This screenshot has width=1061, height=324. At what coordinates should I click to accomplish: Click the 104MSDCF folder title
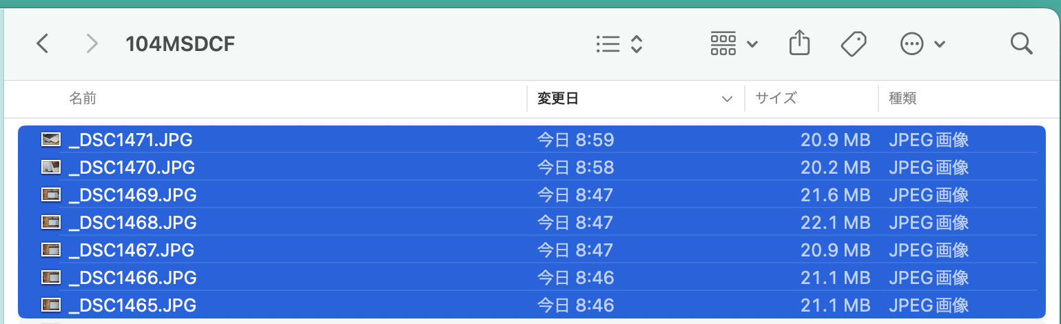pos(181,45)
